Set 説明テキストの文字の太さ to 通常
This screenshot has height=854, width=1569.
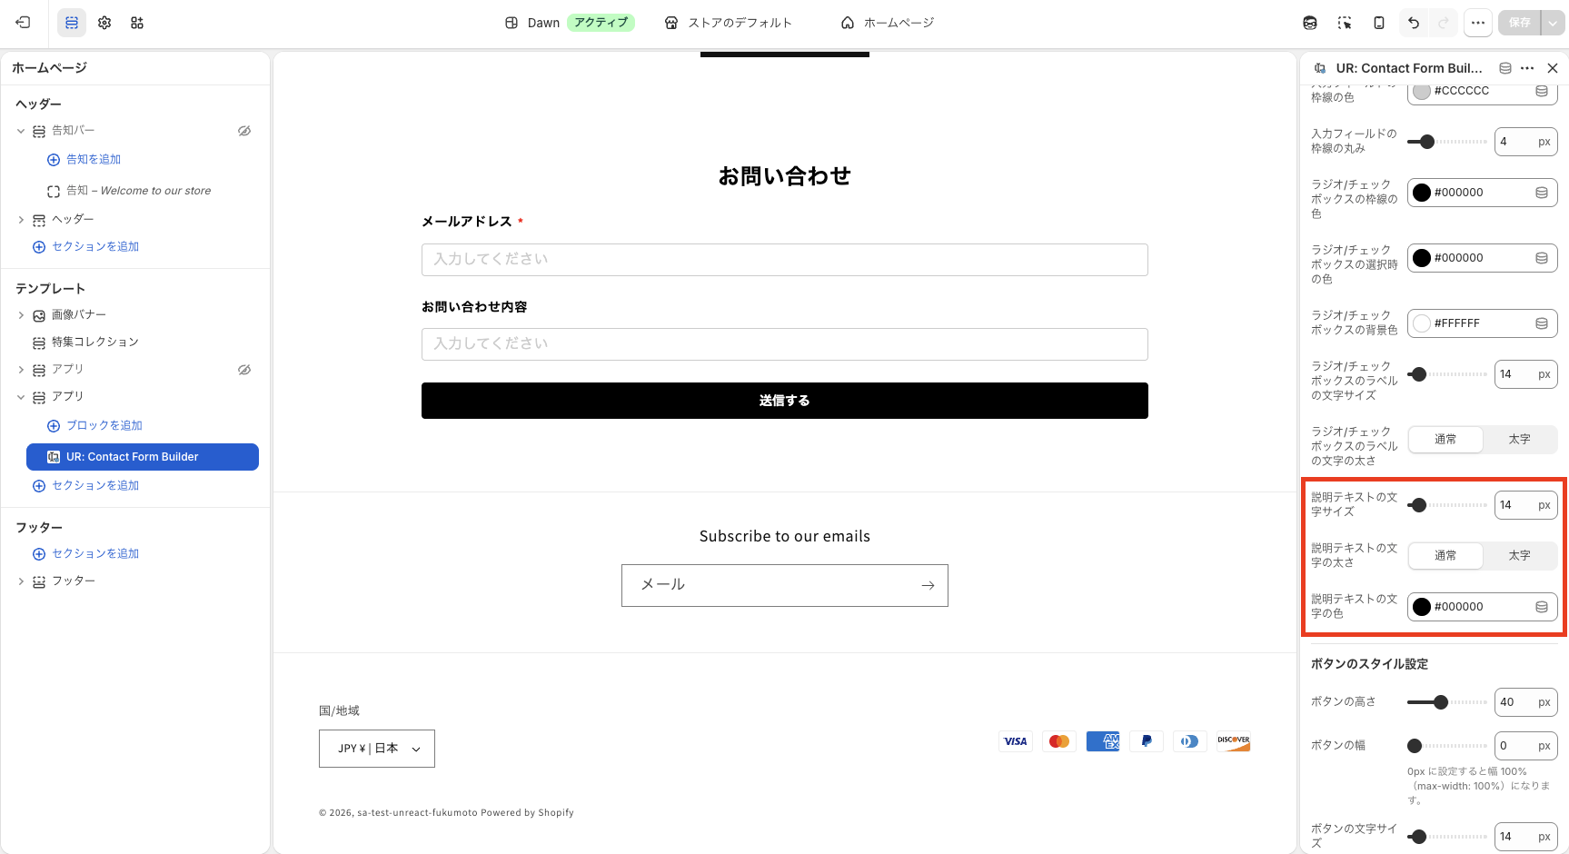point(1445,556)
